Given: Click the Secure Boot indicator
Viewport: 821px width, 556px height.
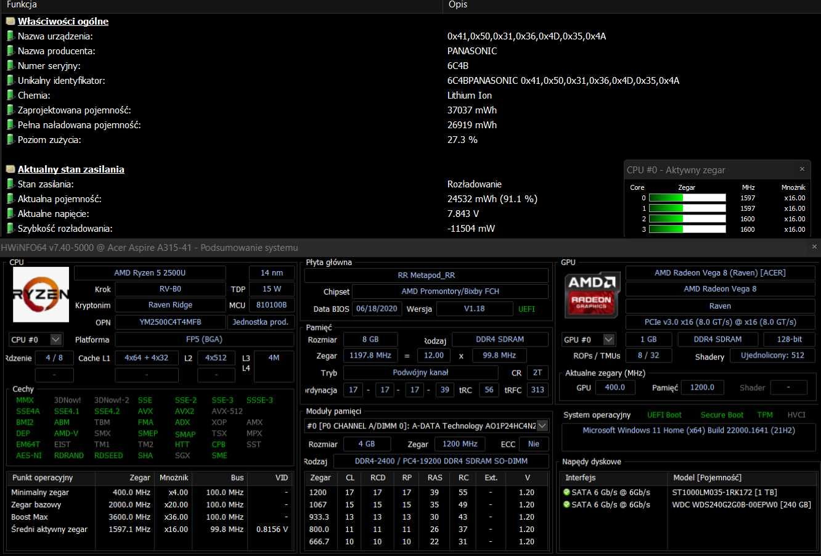Looking at the screenshot, I should [722, 415].
